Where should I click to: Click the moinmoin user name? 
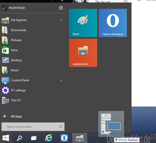17,8
